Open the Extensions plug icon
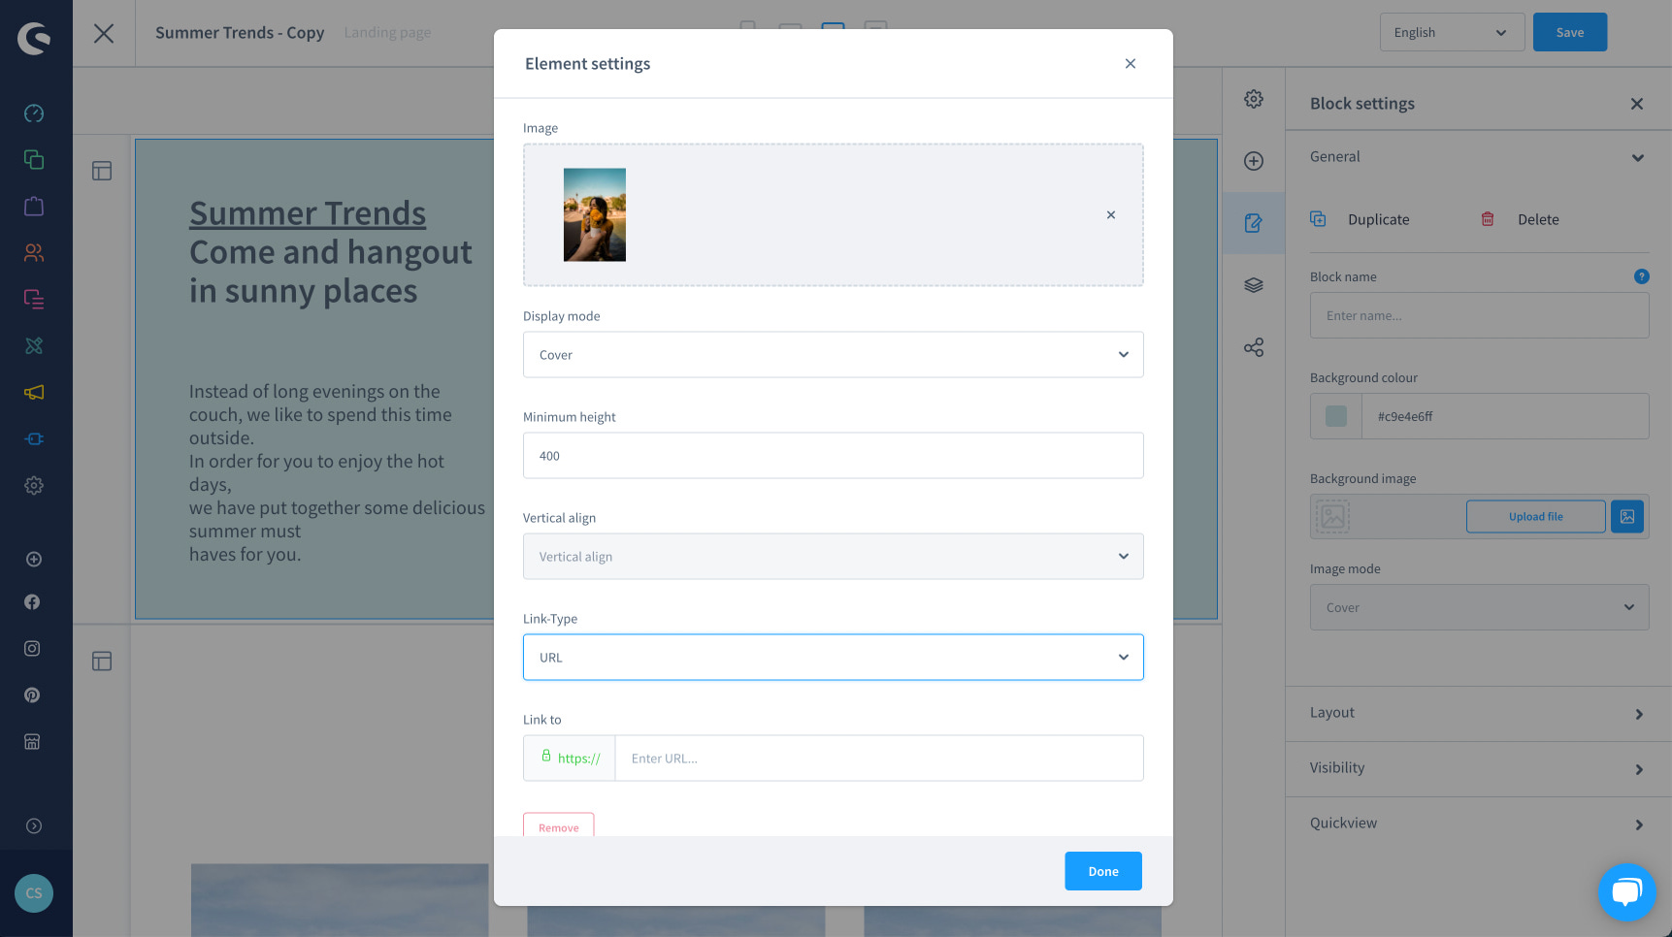Screen dimensions: 1672x937 pos(34,439)
